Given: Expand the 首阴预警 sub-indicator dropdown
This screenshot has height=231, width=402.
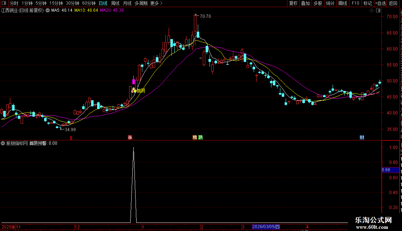Looking at the screenshot, I should [3, 144].
